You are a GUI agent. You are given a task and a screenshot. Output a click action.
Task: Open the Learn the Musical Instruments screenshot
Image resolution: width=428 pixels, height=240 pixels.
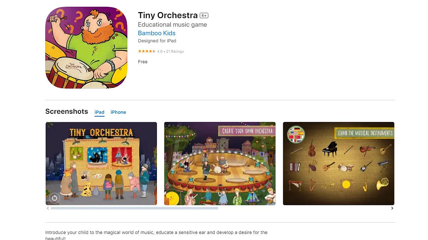click(338, 164)
